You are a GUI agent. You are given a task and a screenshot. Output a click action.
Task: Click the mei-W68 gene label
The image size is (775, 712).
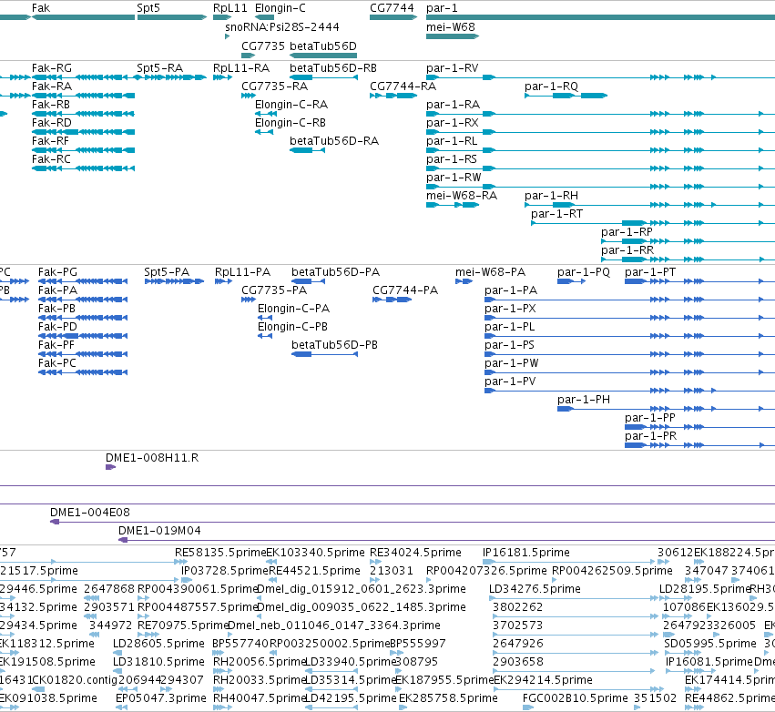pos(450,26)
